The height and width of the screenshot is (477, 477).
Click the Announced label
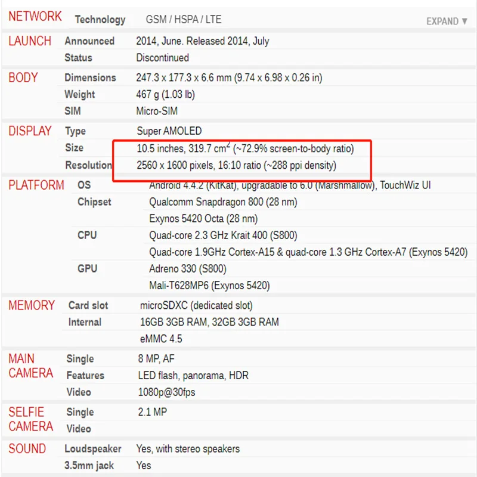coord(89,41)
